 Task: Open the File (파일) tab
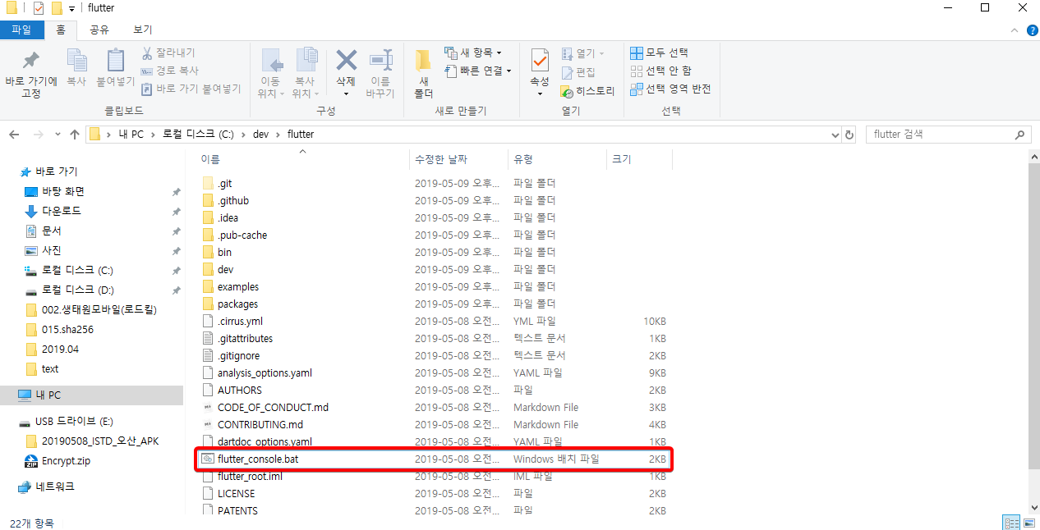pyautogui.click(x=21, y=30)
